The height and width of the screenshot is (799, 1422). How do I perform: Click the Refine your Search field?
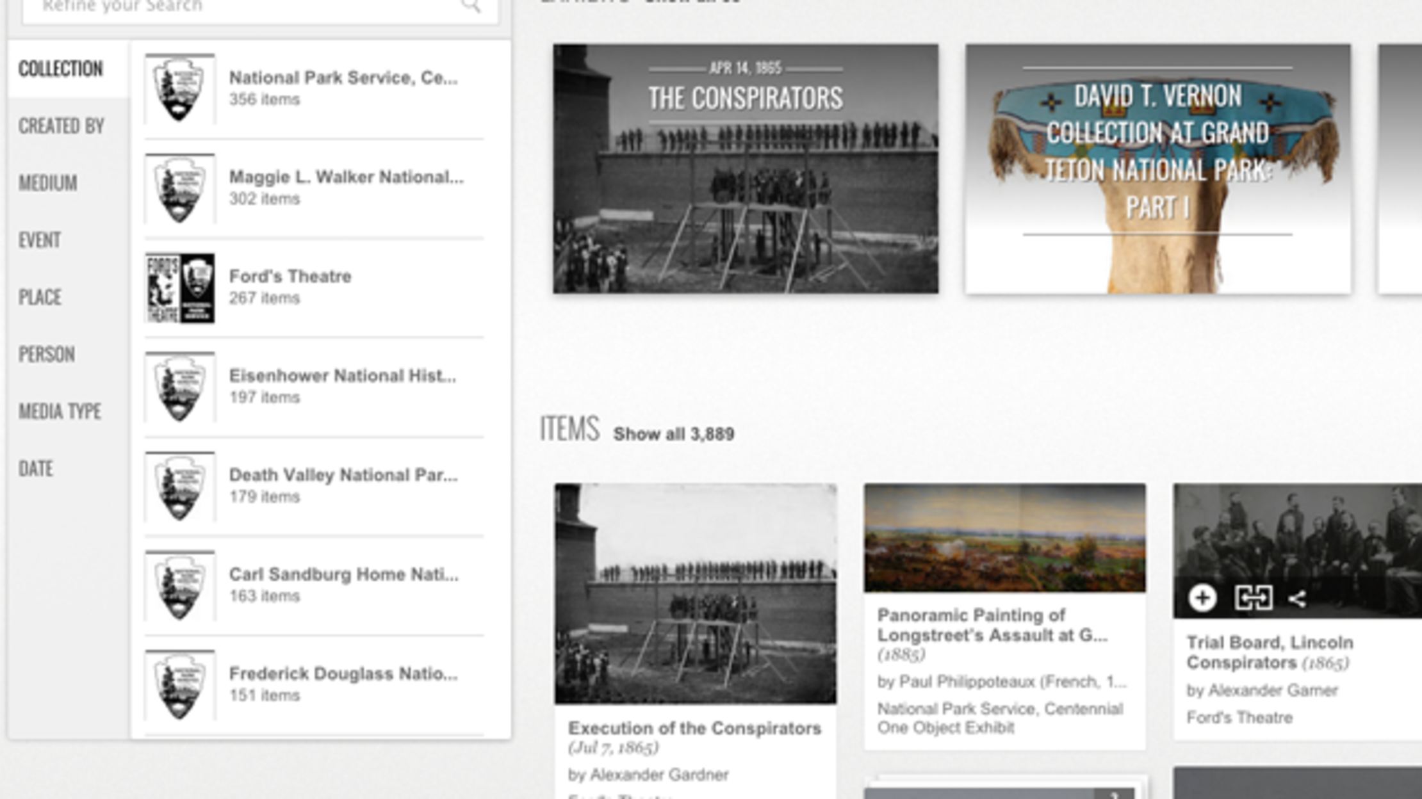coord(243,6)
